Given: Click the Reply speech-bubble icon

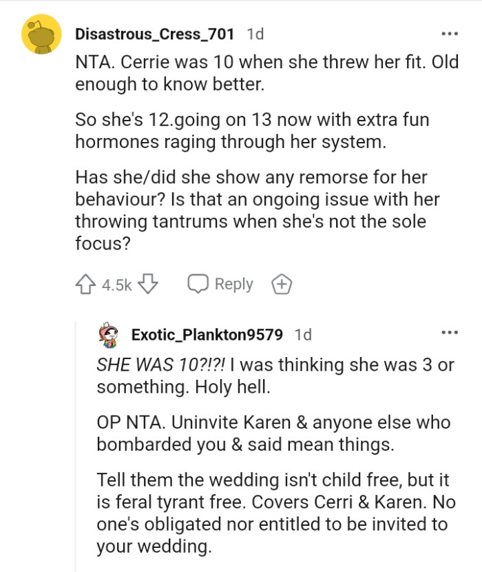Looking at the screenshot, I should 198,283.
